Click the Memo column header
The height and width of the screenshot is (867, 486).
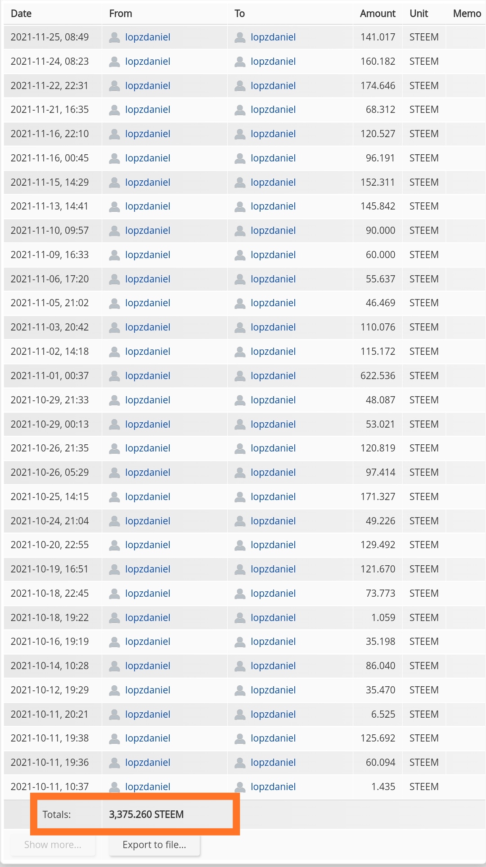coord(467,13)
